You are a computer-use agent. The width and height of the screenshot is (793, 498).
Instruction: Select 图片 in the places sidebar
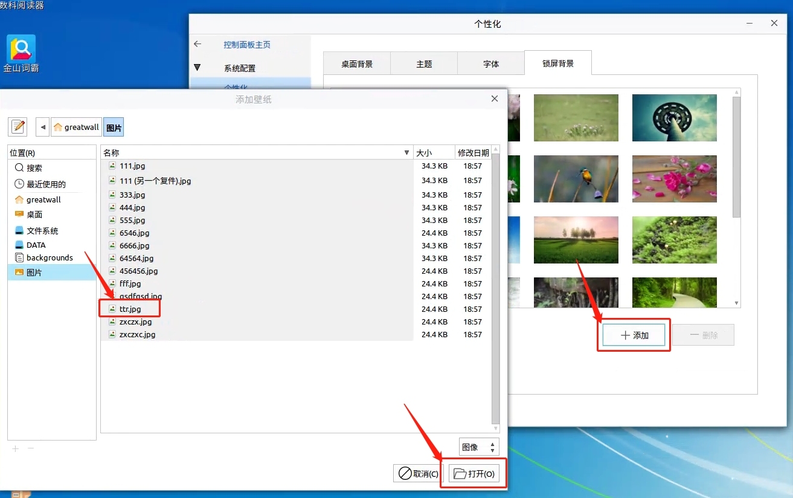(x=52, y=273)
